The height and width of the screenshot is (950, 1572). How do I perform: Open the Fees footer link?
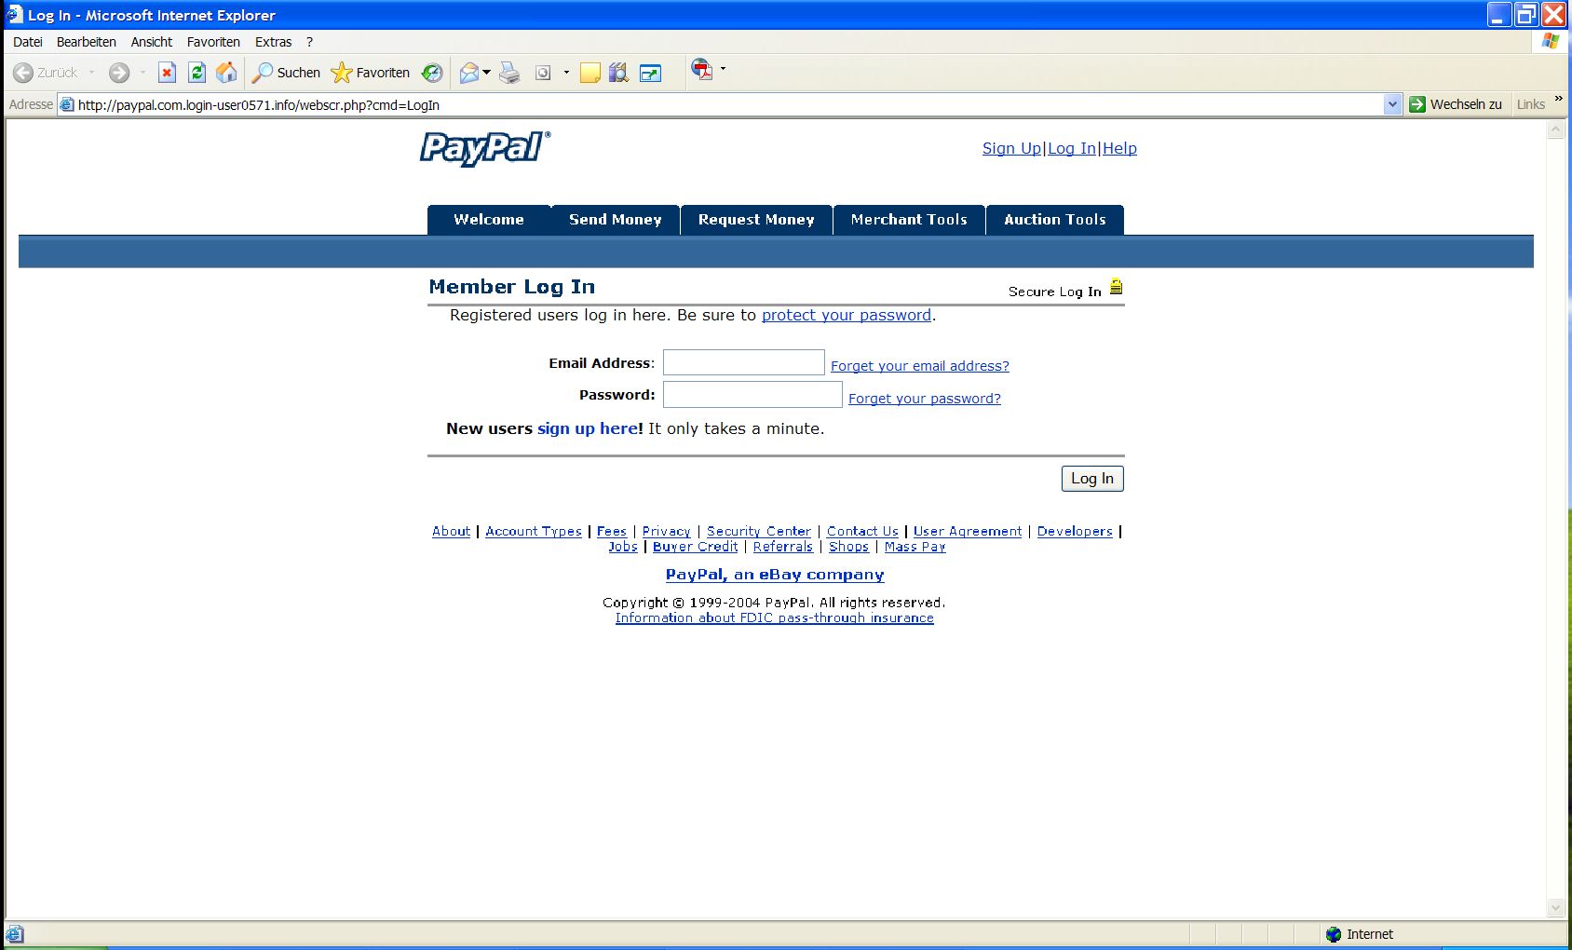(x=612, y=531)
